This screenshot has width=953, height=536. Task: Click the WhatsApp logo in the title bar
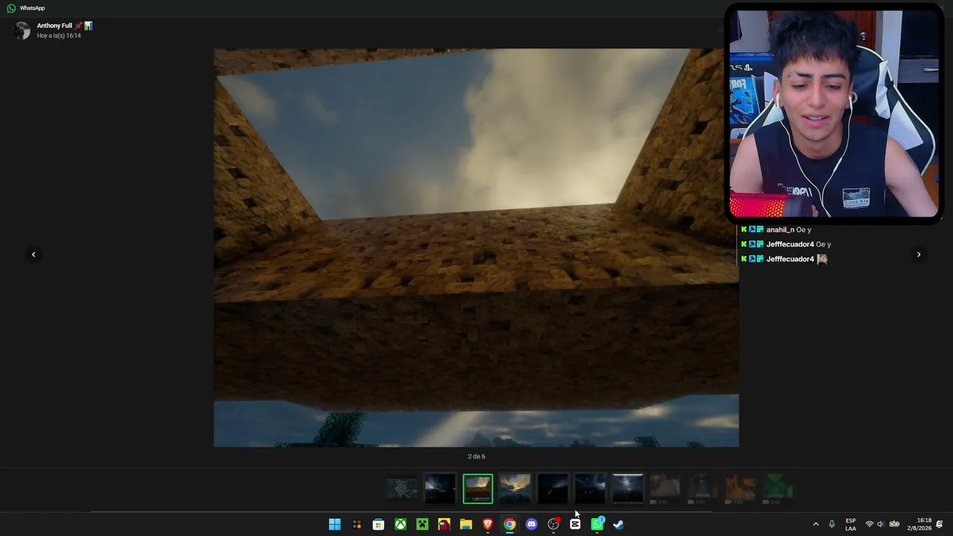click(x=11, y=8)
